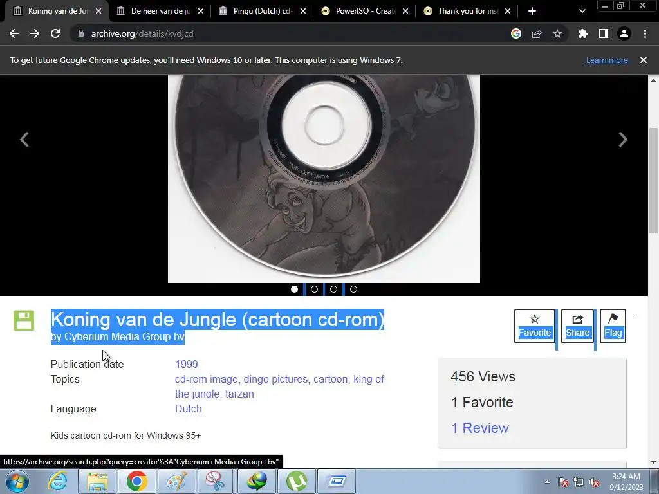Open the Chrome three-dot menu

tap(645, 33)
